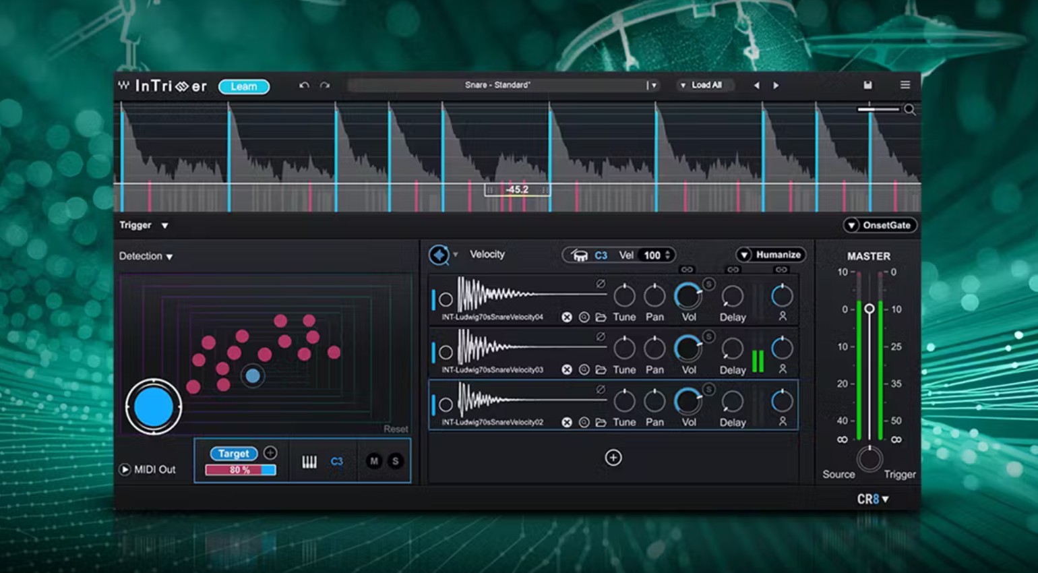
Task: Open the Humanize dropdown
Action: (x=770, y=255)
